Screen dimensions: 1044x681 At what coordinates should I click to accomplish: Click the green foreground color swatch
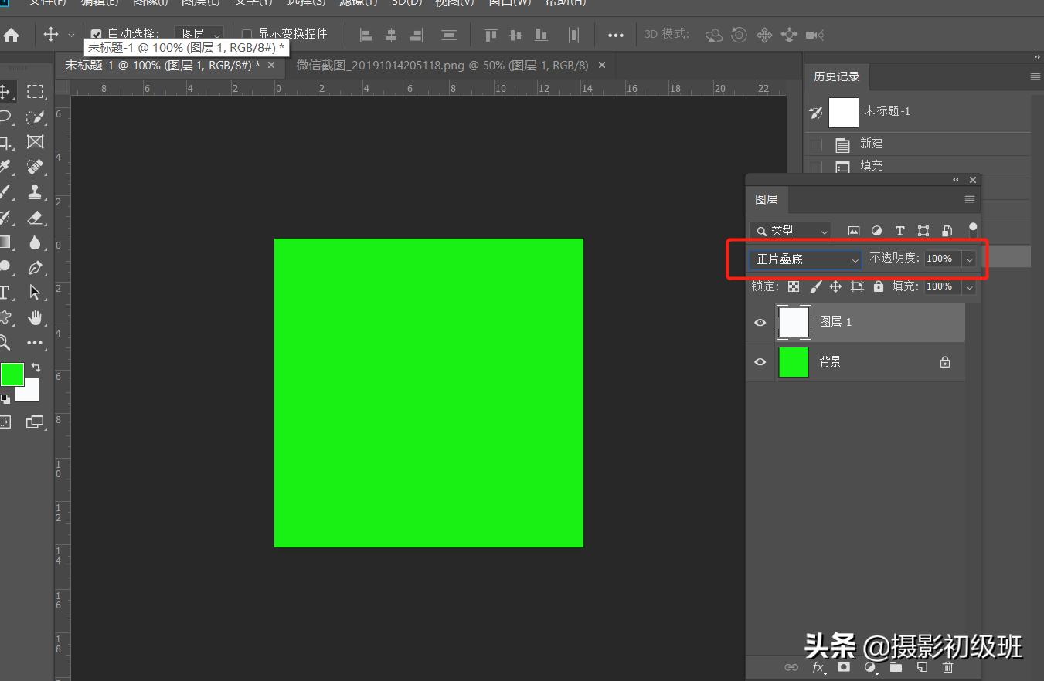(12, 374)
